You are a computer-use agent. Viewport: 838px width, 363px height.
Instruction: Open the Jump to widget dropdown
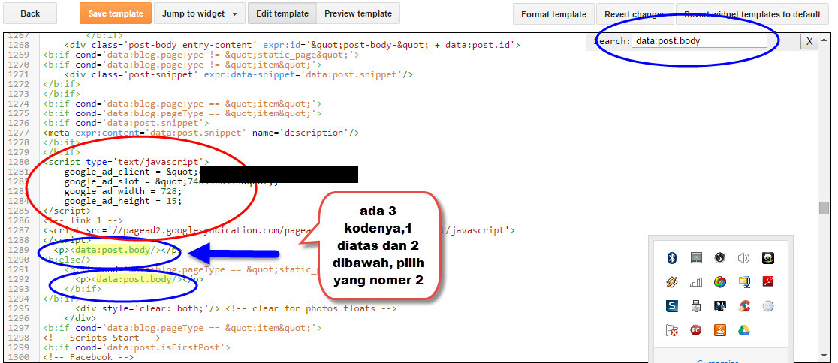coord(200,13)
